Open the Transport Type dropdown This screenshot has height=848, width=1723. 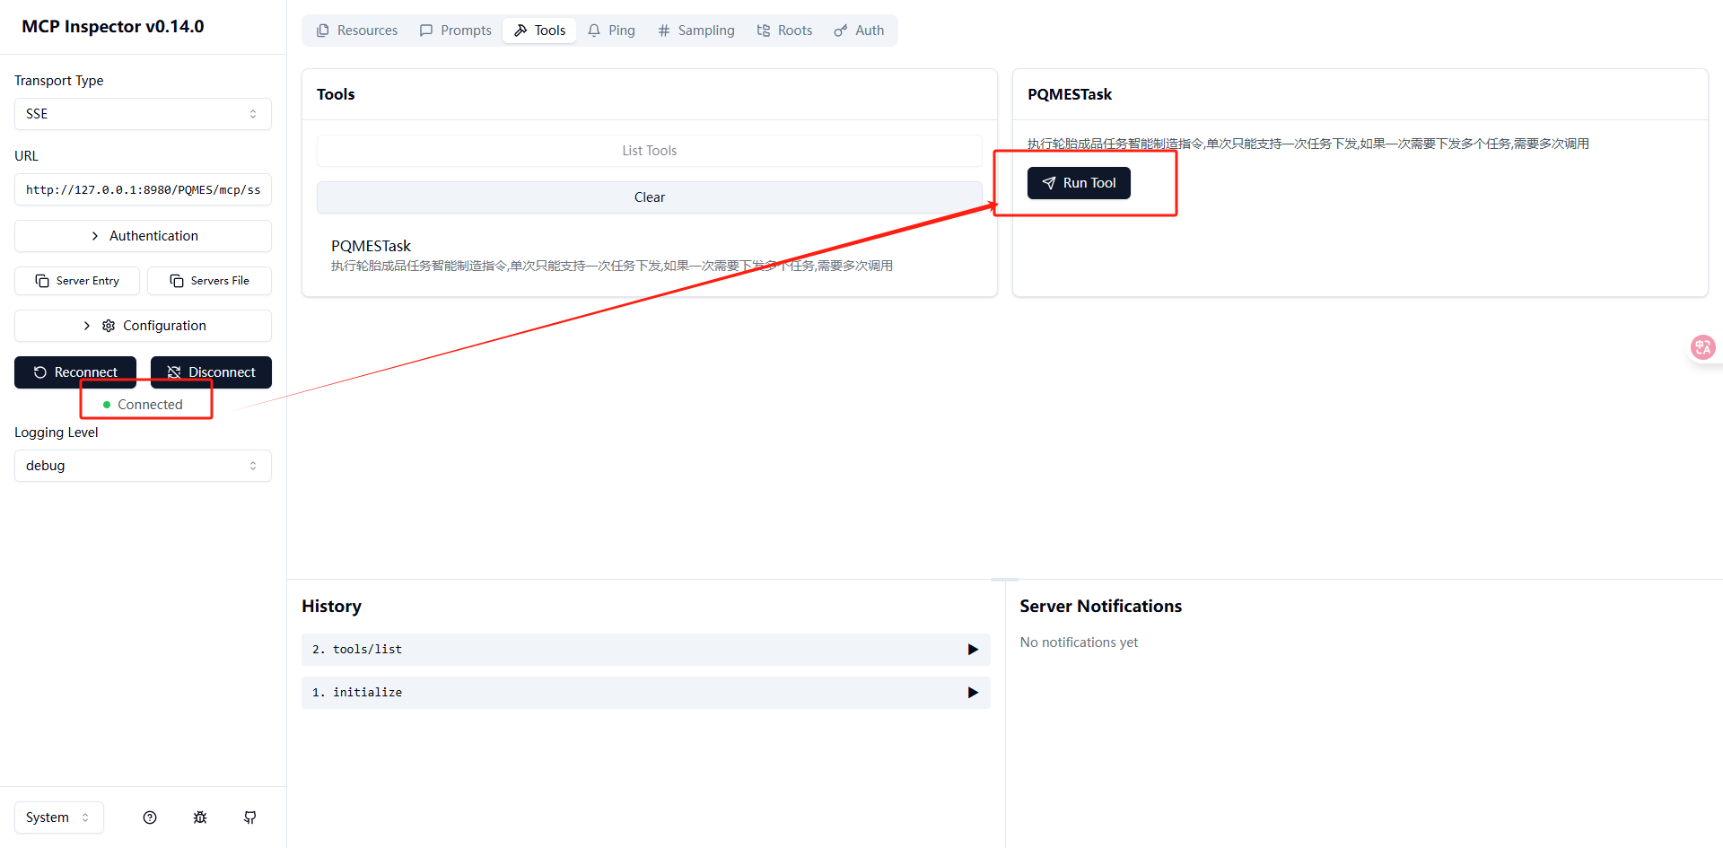(x=143, y=113)
